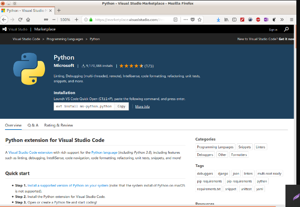
Task: Click the green padlock security icon
Action: click(x=91, y=20)
